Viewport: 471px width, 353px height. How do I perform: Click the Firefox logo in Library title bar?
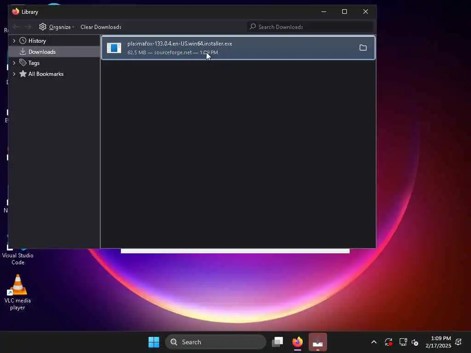(16, 11)
